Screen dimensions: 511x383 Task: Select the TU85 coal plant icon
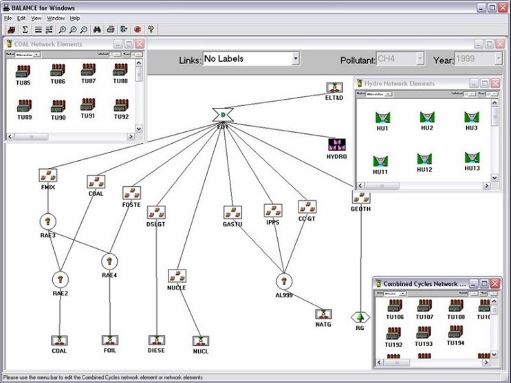pyautogui.click(x=23, y=72)
